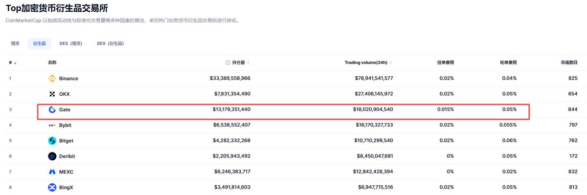Click the Deribit logo icon
587x195 pixels.
(x=52, y=156)
